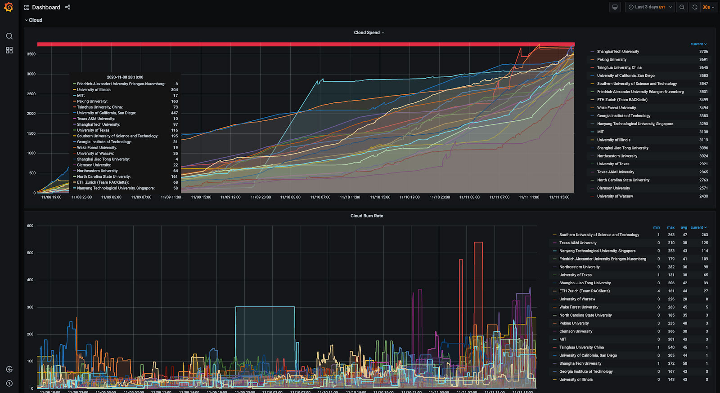Share the dashboard via share icon
Image resolution: width=720 pixels, height=393 pixels.
coord(67,7)
